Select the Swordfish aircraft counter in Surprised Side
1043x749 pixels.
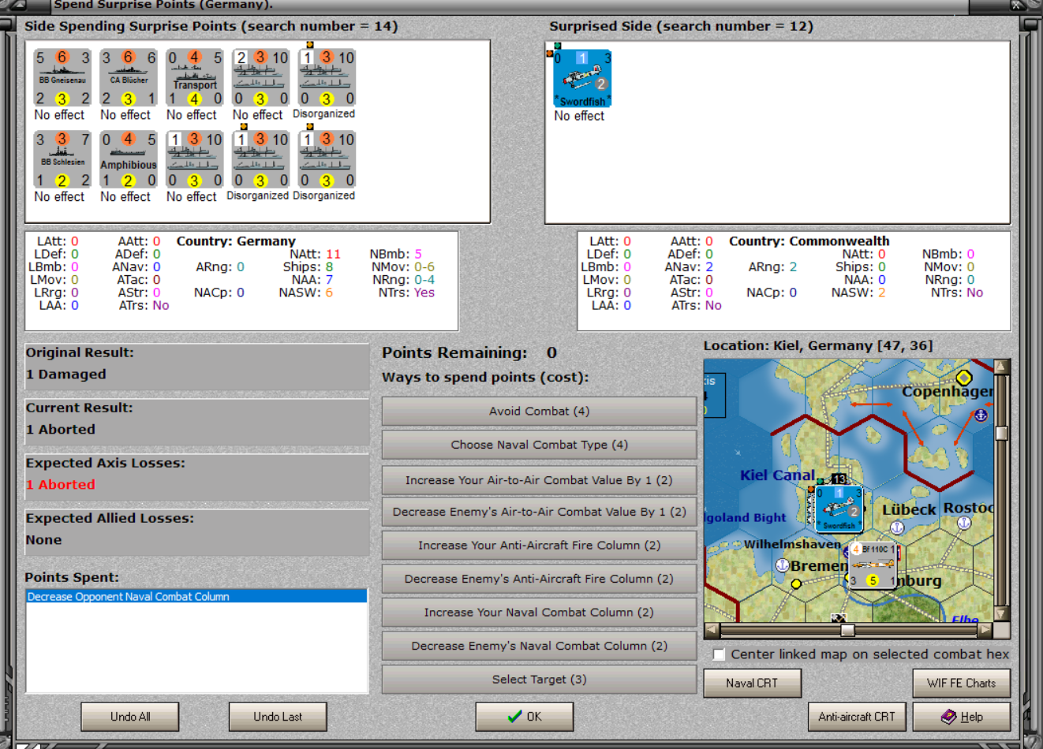pos(582,79)
